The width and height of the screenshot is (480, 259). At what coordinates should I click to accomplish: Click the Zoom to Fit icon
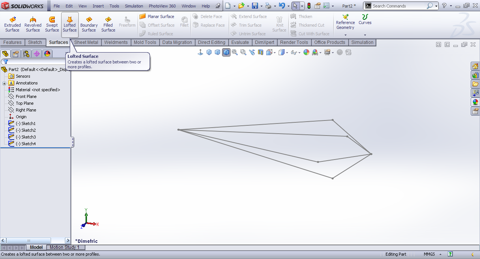click(235, 52)
